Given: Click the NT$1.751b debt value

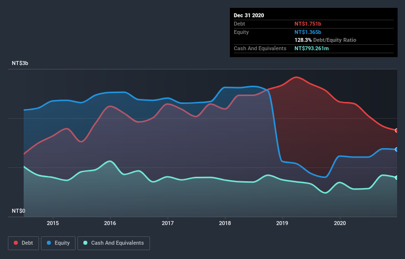Looking at the screenshot, I should (308, 24).
